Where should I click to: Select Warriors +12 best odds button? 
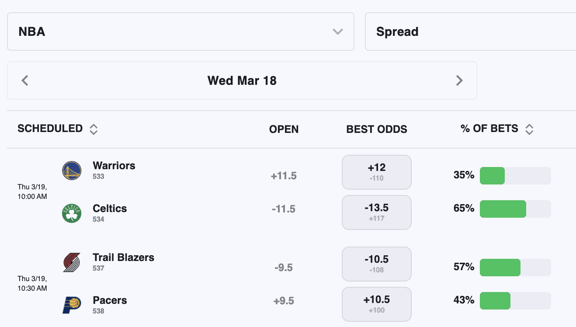377,172
